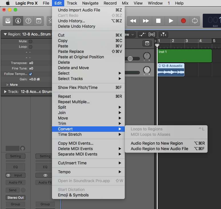
Task: Enable Flex view icon in tracks toolbar
Action: 152,35
